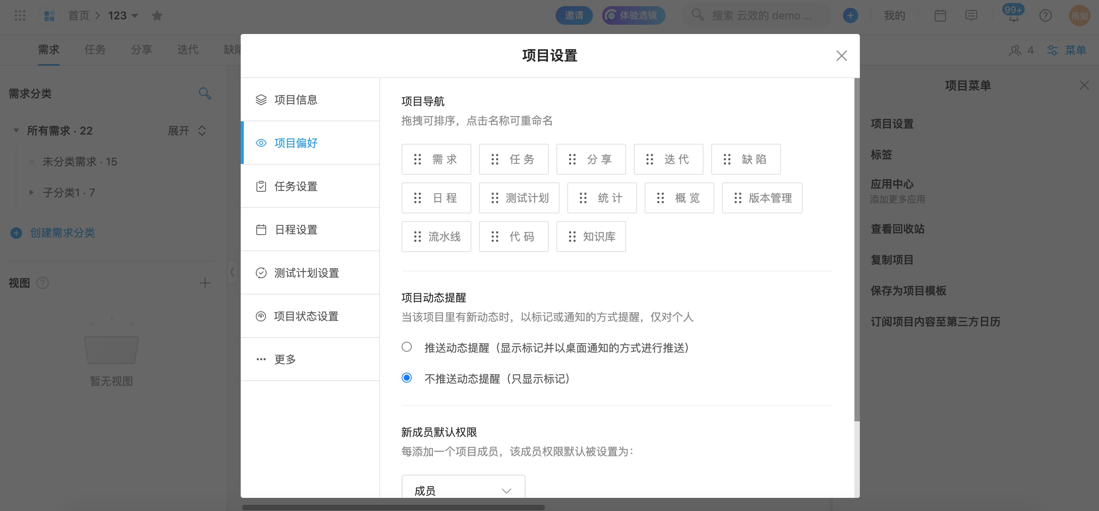The image size is (1099, 511).
Task: Click the blue plus create icon
Action: (x=850, y=16)
